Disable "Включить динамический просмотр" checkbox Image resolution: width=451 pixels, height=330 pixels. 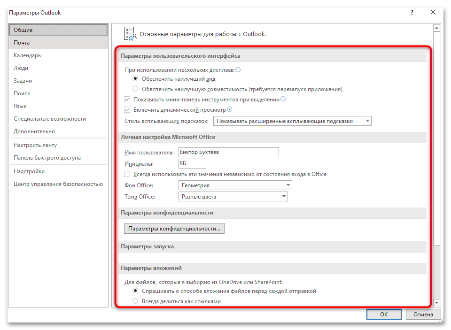click(127, 110)
